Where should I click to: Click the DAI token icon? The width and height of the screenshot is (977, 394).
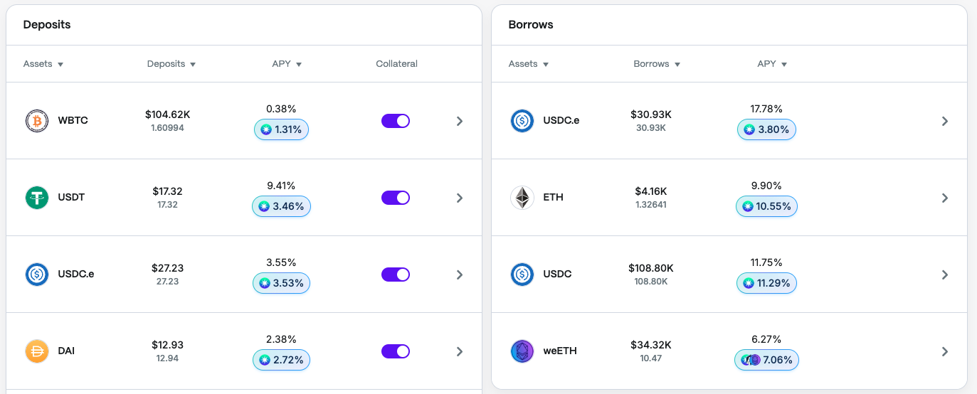[36, 351]
